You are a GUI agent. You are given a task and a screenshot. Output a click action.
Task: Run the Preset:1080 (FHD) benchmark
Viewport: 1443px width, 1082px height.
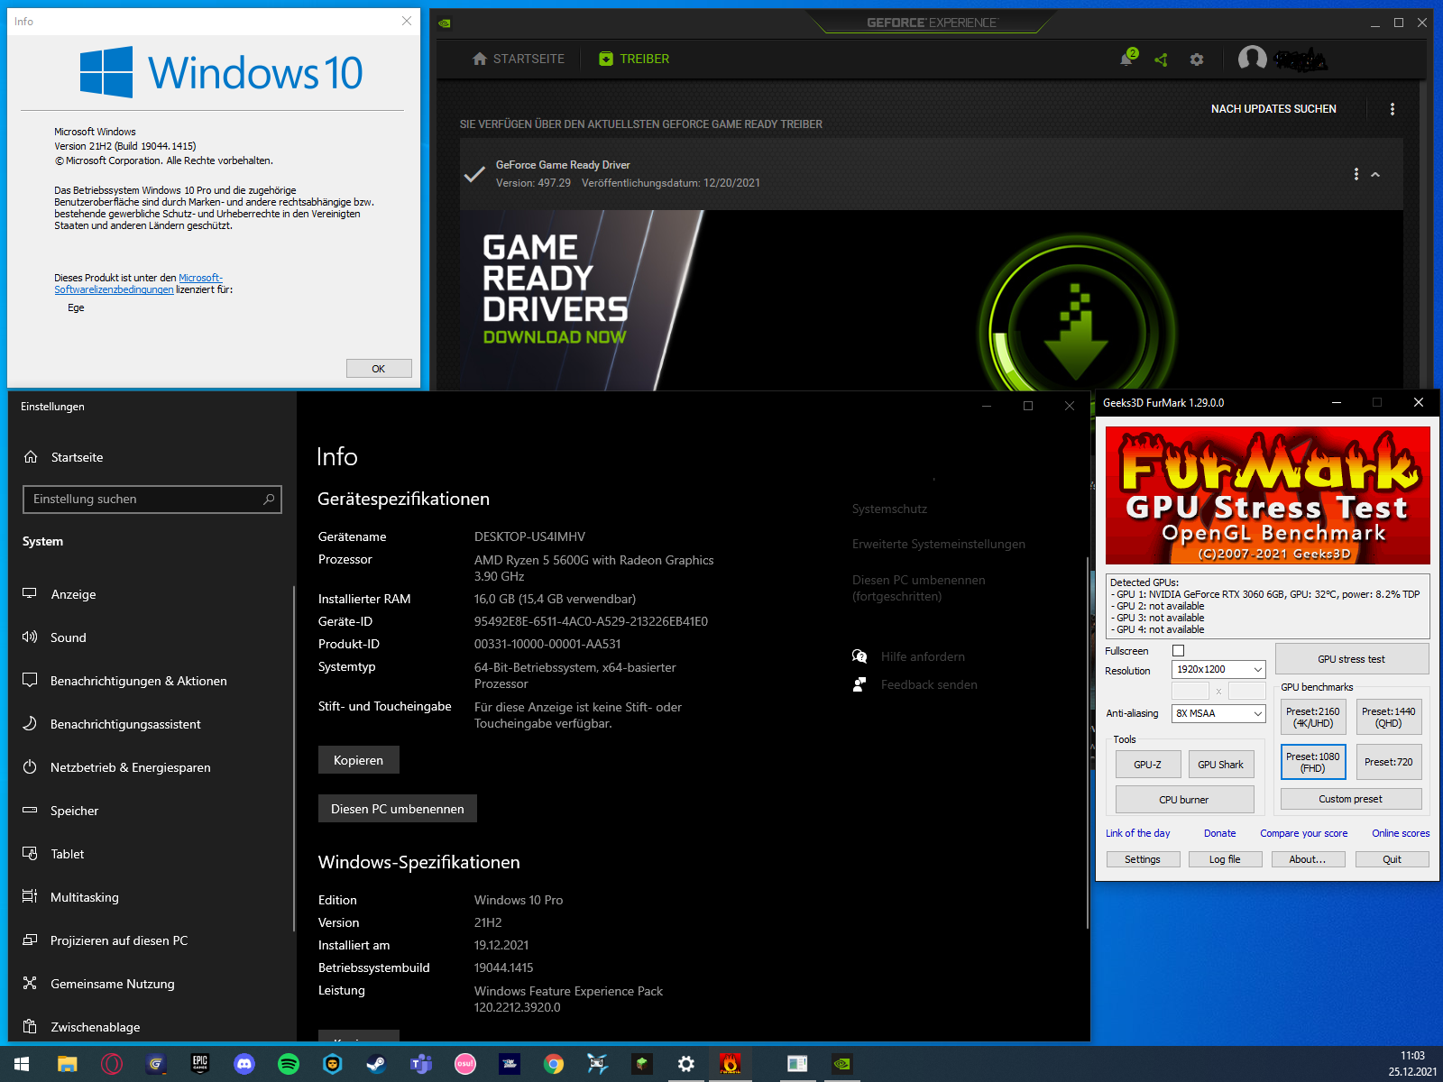[x=1313, y=762]
